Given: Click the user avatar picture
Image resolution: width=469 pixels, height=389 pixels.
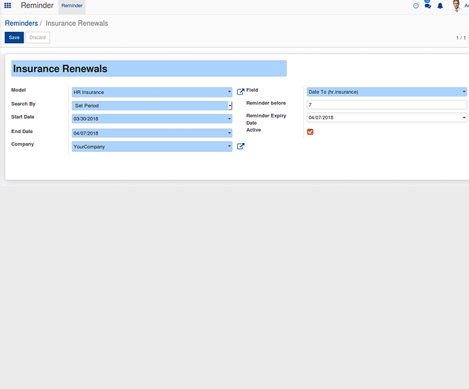Looking at the screenshot, I should click(457, 6).
